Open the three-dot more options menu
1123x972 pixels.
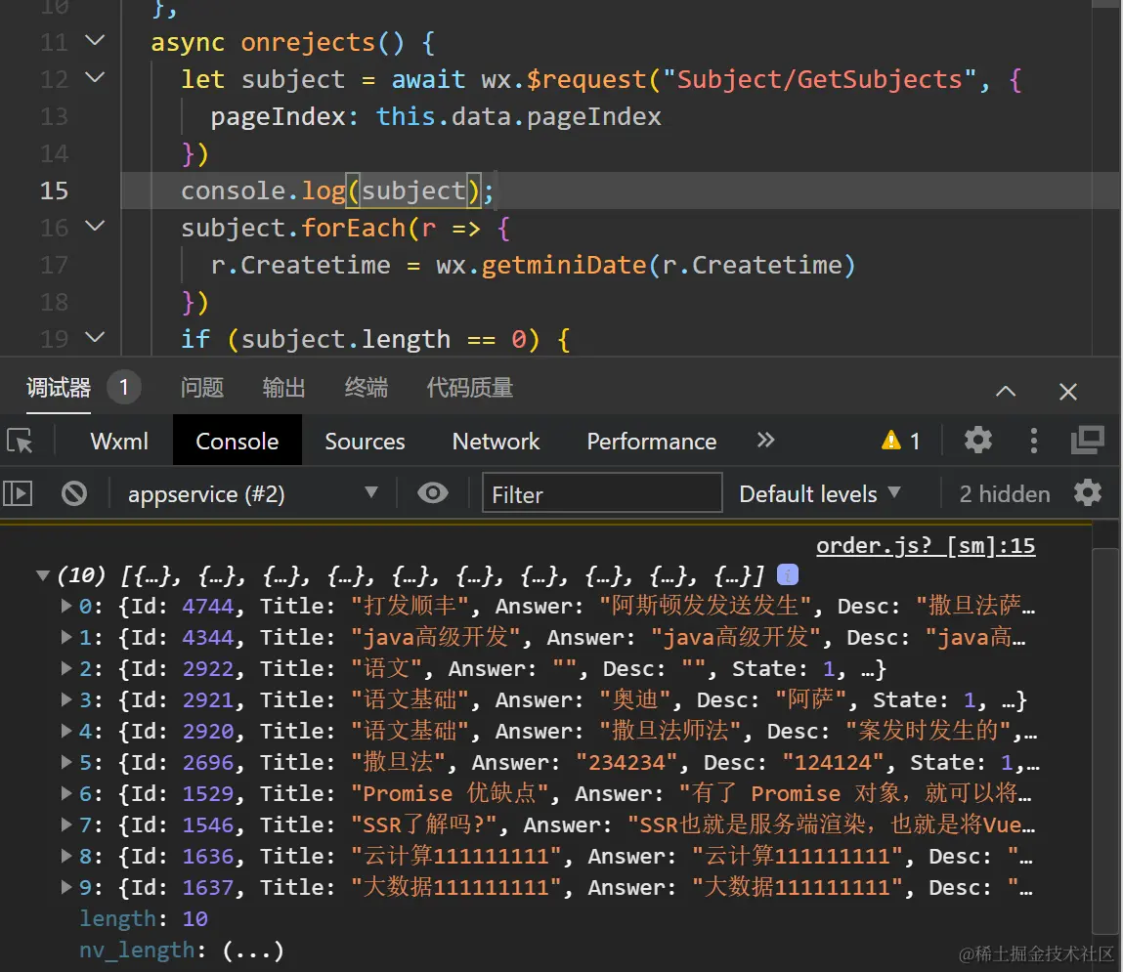coord(1033,441)
